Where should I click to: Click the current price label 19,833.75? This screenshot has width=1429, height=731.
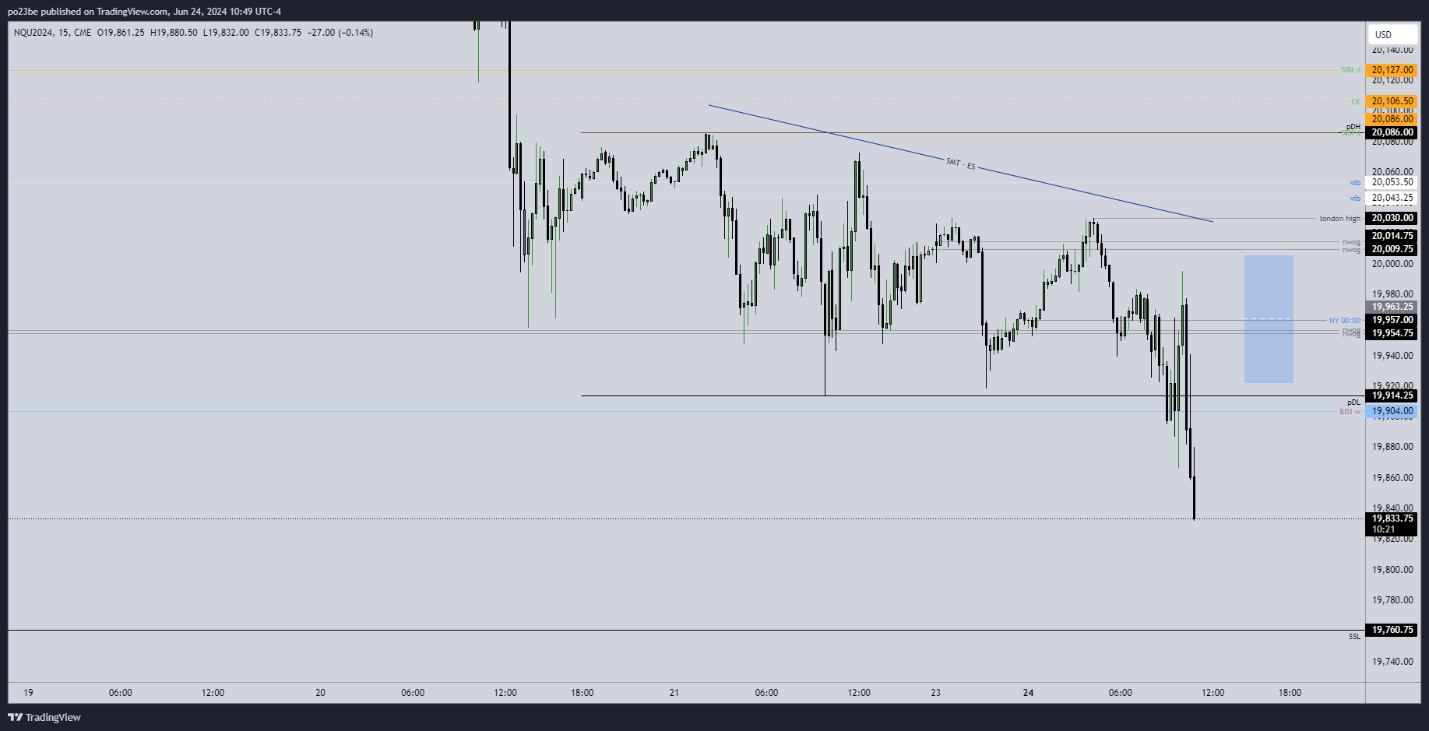coord(1392,518)
